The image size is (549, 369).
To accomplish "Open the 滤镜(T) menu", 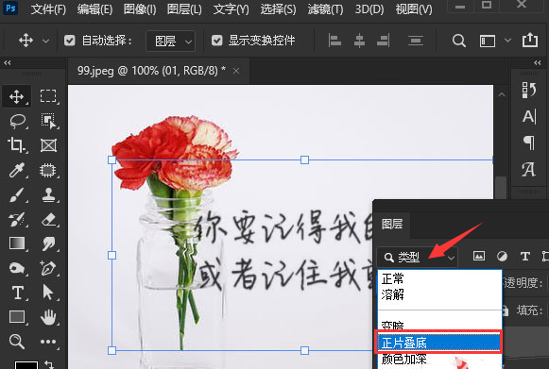I will [x=325, y=9].
